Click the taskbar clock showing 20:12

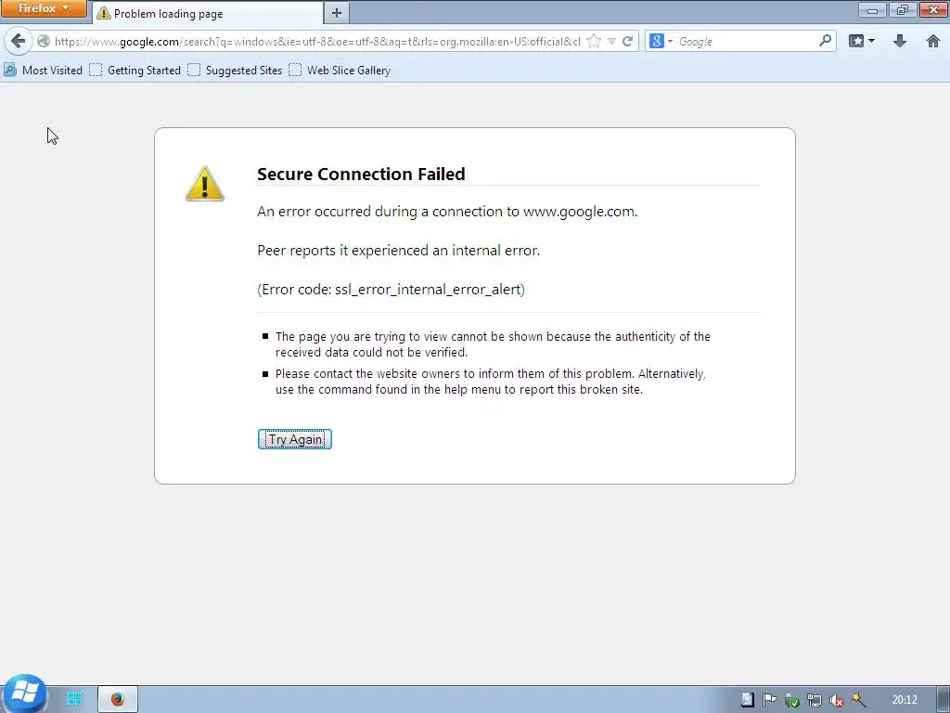point(905,700)
